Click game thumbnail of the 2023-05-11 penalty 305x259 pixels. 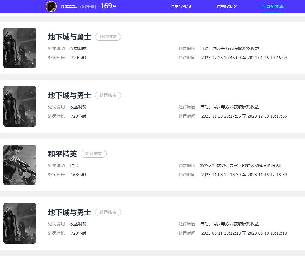[x=20, y=224]
